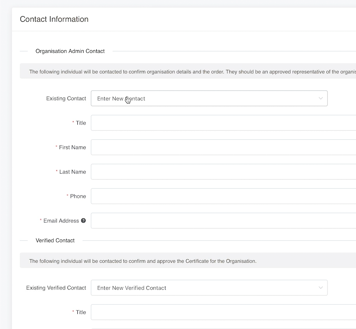Open the Existing Contact dropdown

point(209,98)
